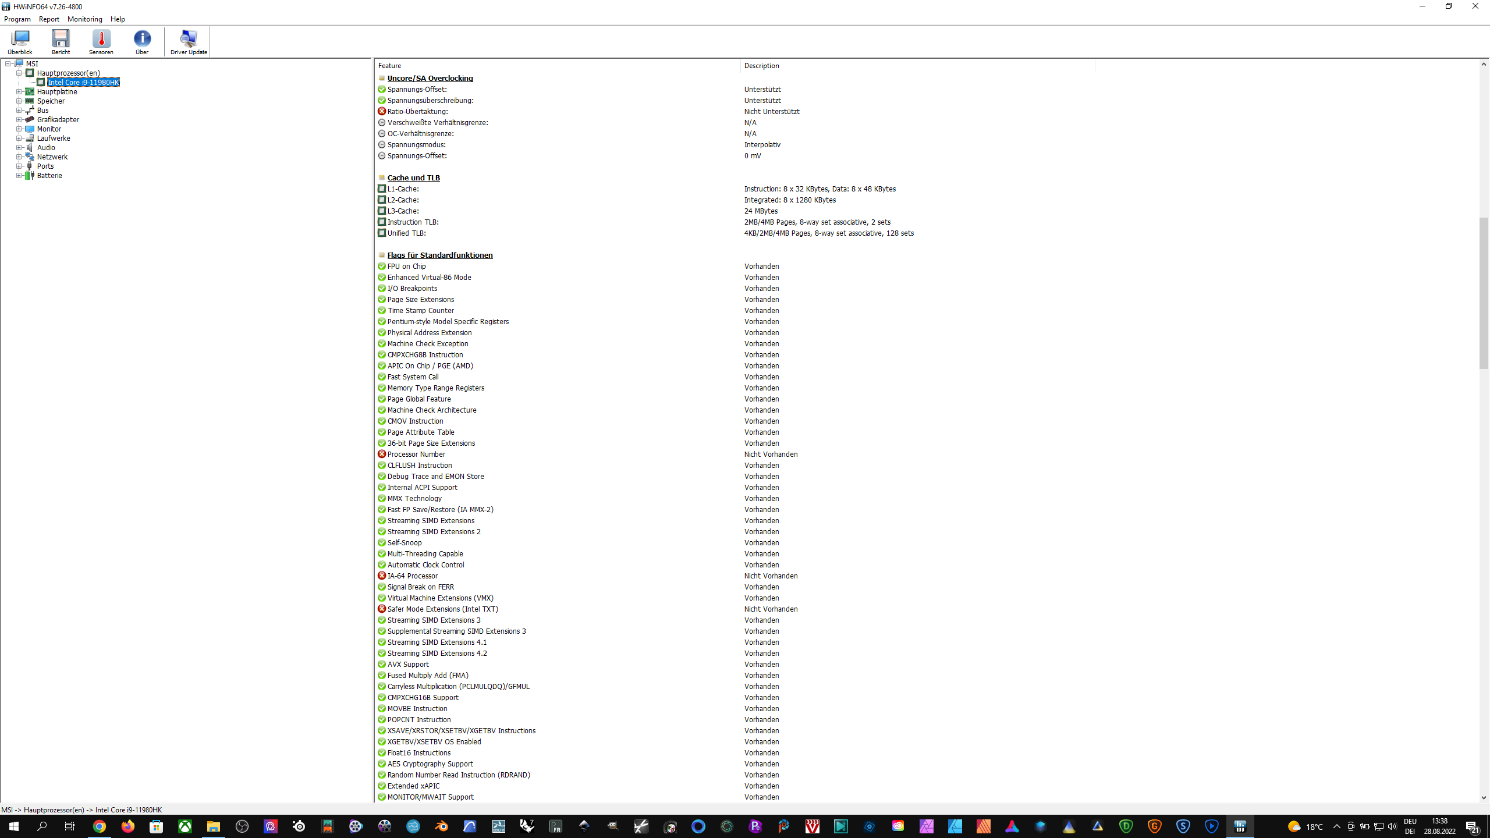Viewport: 1490px width, 838px height.
Task: Select the Grafikadapter tree icon
Action: [x=30, y=119]
